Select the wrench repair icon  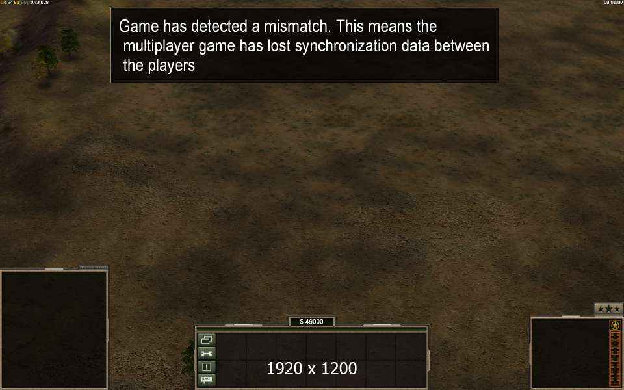click(x=207, y=354)
